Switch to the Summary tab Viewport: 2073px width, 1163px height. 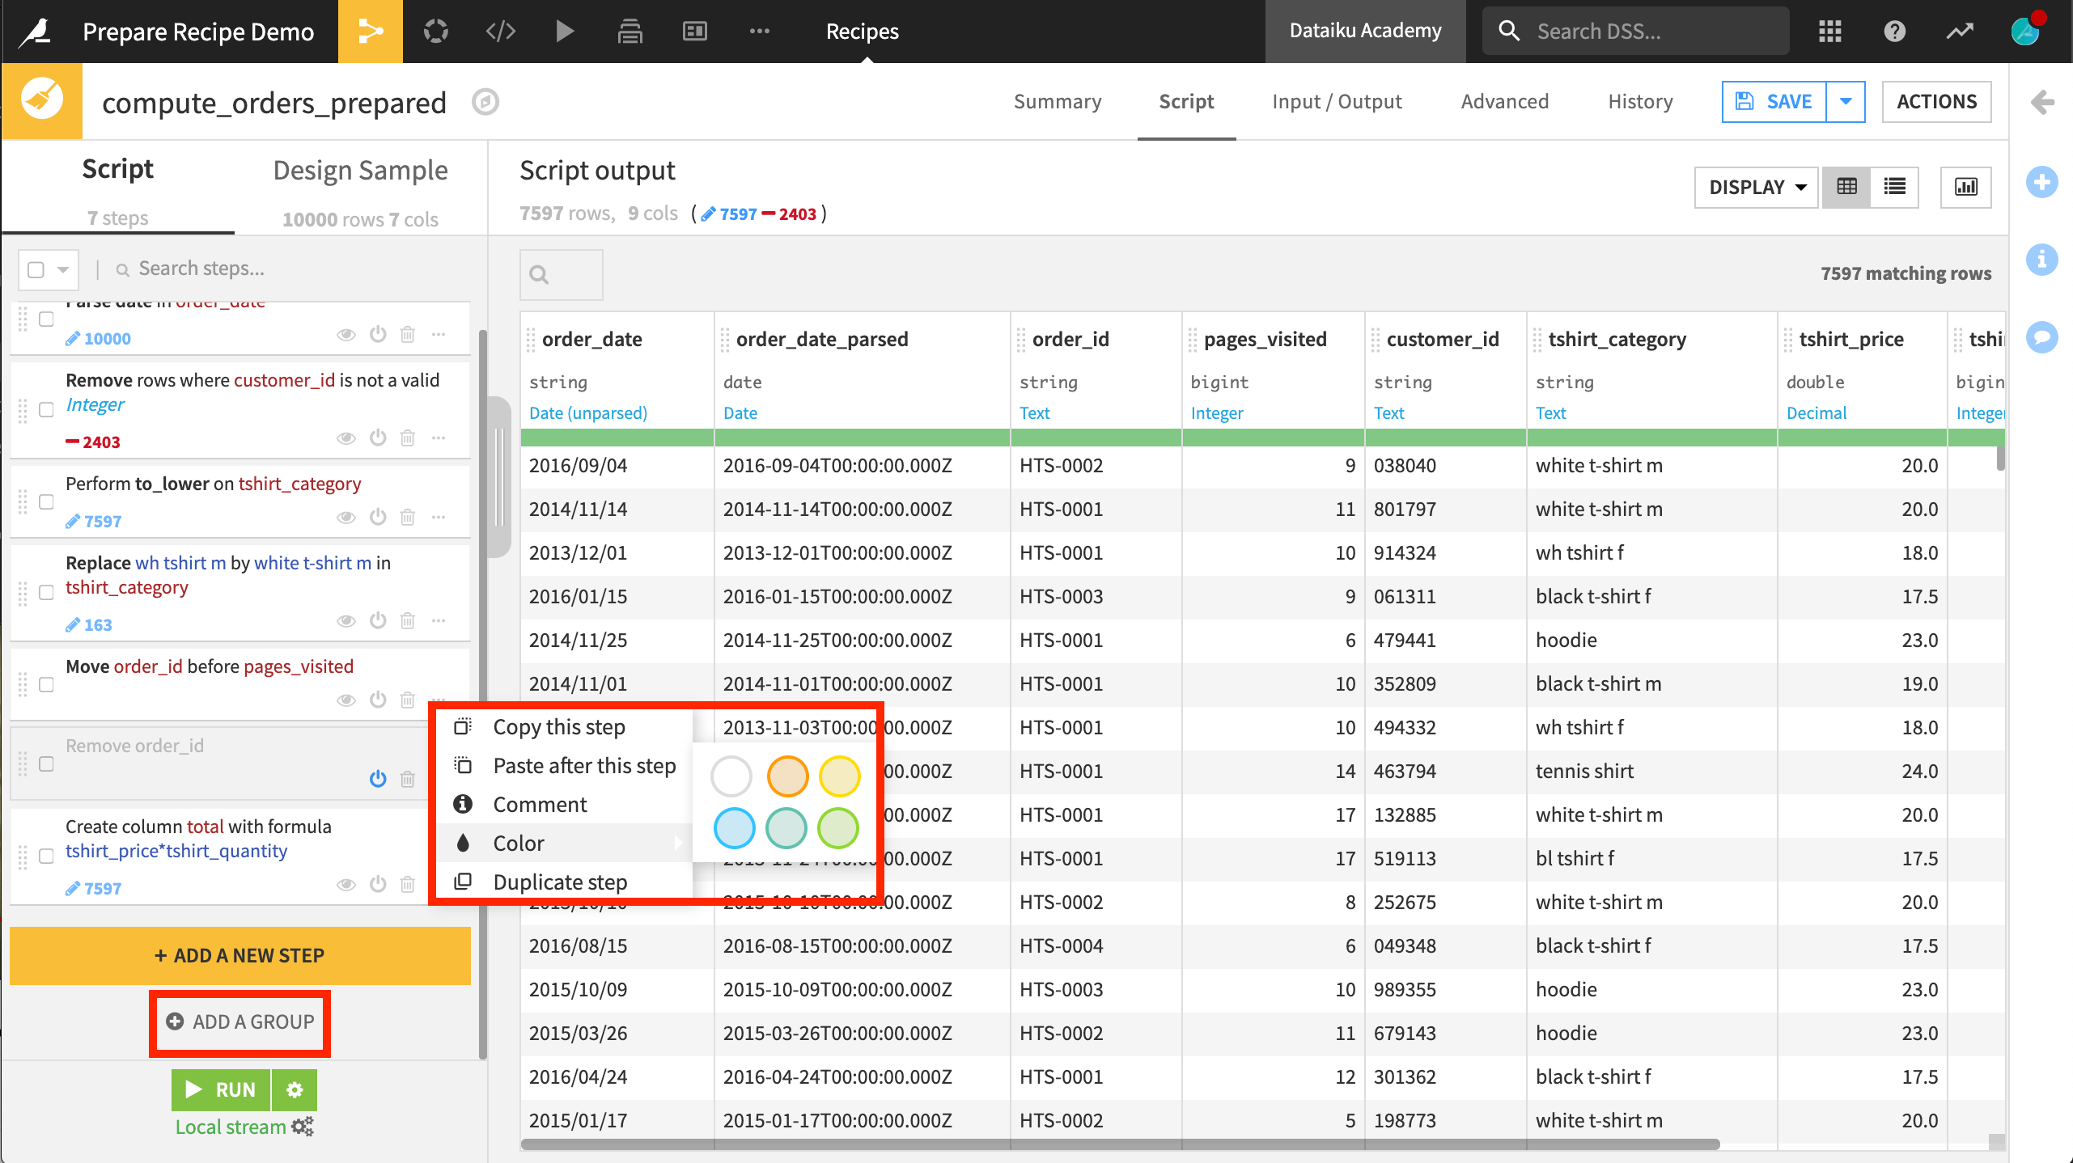1059,101
